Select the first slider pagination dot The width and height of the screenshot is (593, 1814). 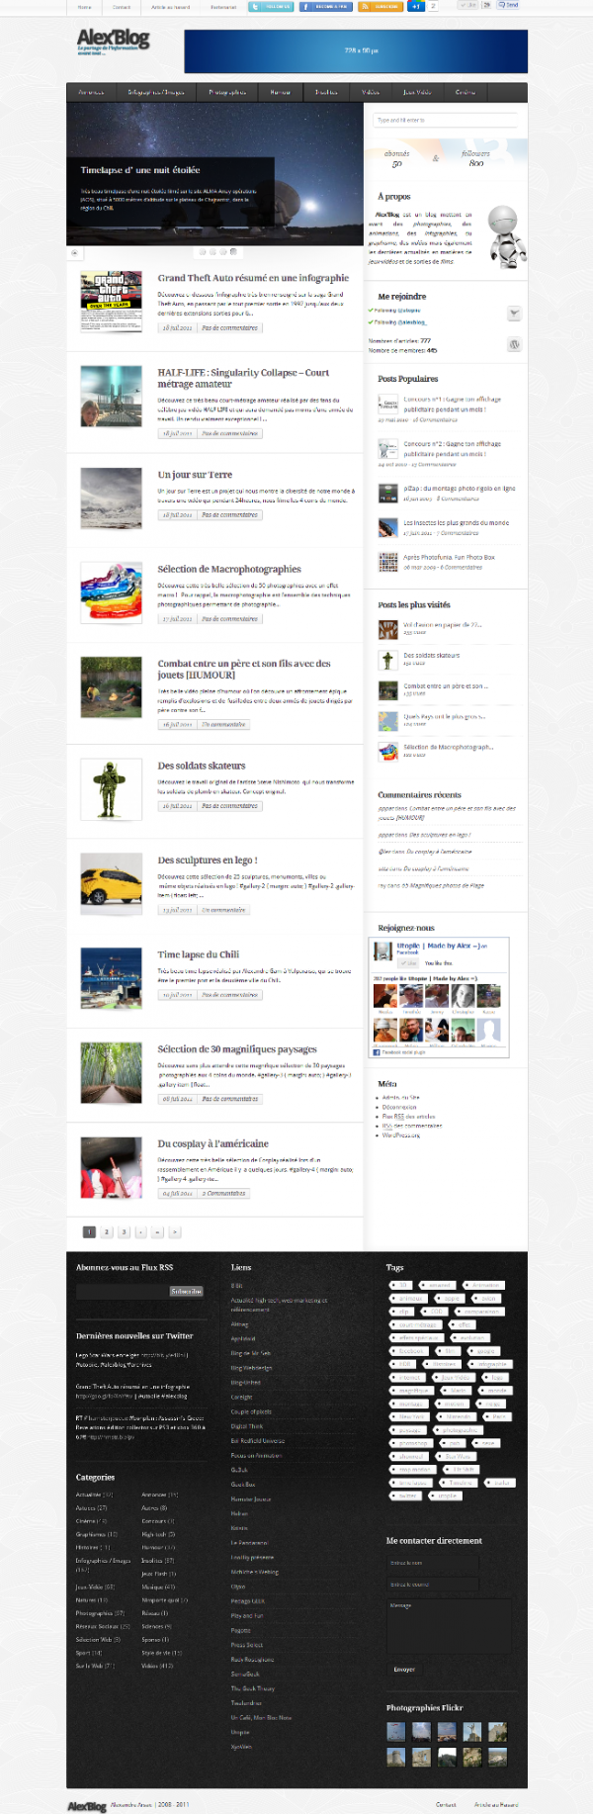pyautogui.click(x=204, y=252)
